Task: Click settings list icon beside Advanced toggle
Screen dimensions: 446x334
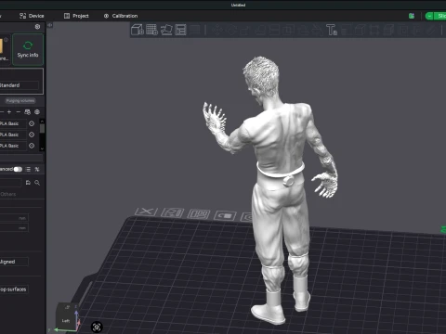Action: tap(28, 169)
